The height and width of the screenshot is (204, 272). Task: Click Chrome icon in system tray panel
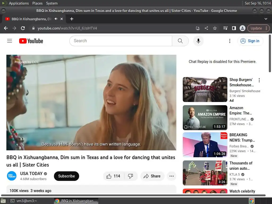click(x=252, y=201)
